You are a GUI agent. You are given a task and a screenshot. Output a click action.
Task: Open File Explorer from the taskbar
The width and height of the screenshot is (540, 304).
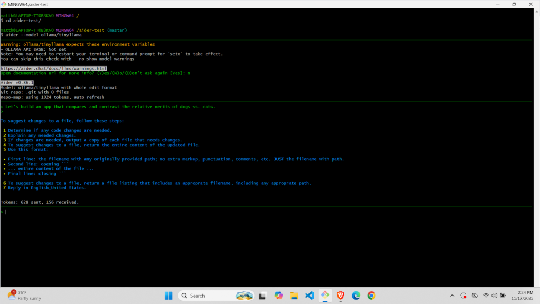click(x=294, y=296)
